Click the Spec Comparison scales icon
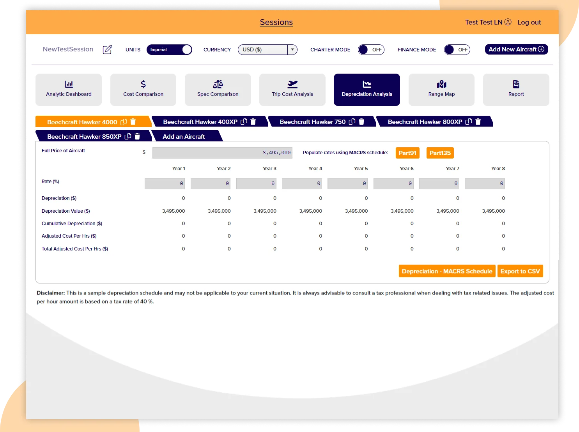This screenshot has width=579, height=432. pos(218,84)
